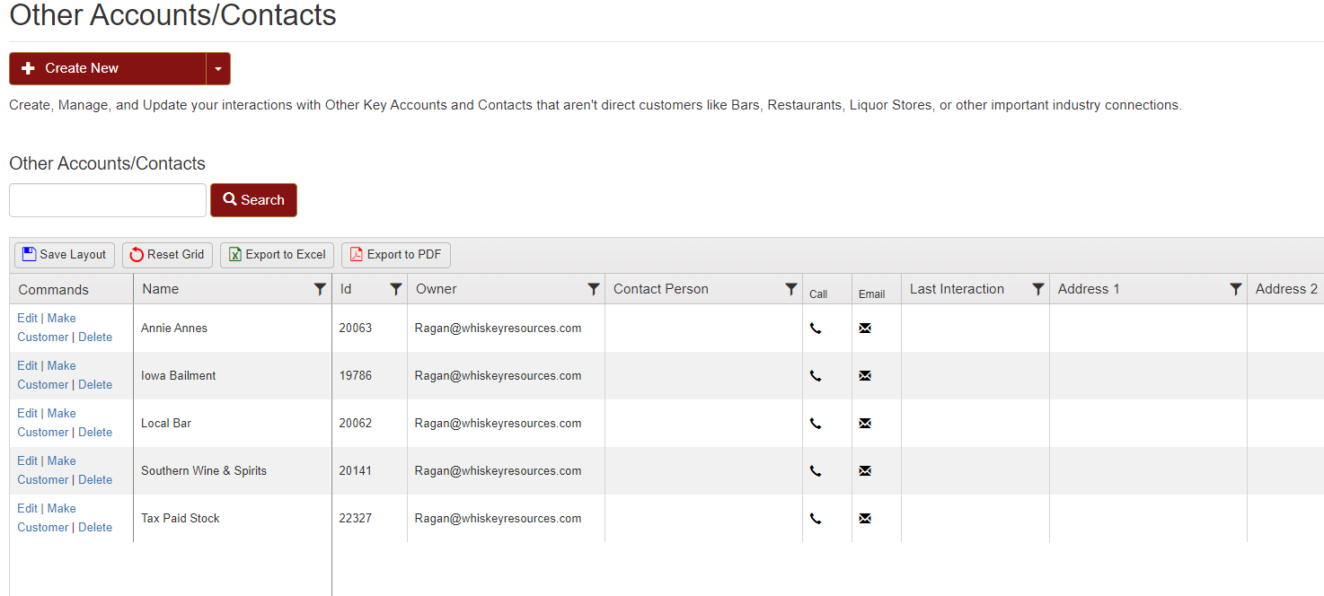Image resolution: width=1324 pixels, height=596 pixels.
Task: Click the Address 2 column header
Action: tap(1286, 289)
